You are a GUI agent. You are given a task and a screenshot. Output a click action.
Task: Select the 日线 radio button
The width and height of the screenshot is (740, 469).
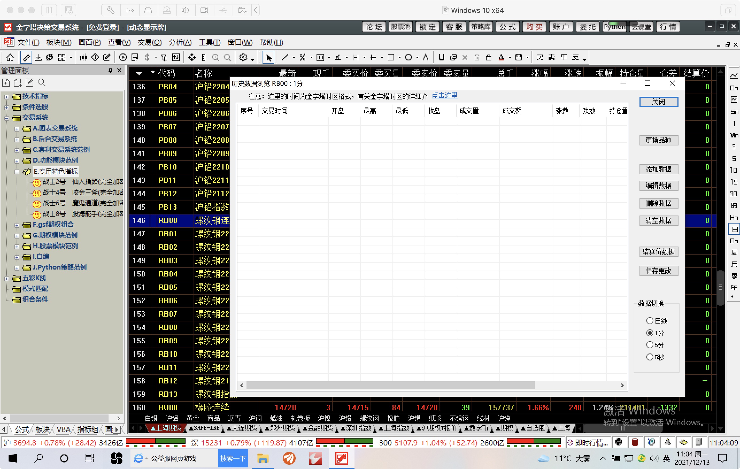pyautogui.click(x=650, y=321)
